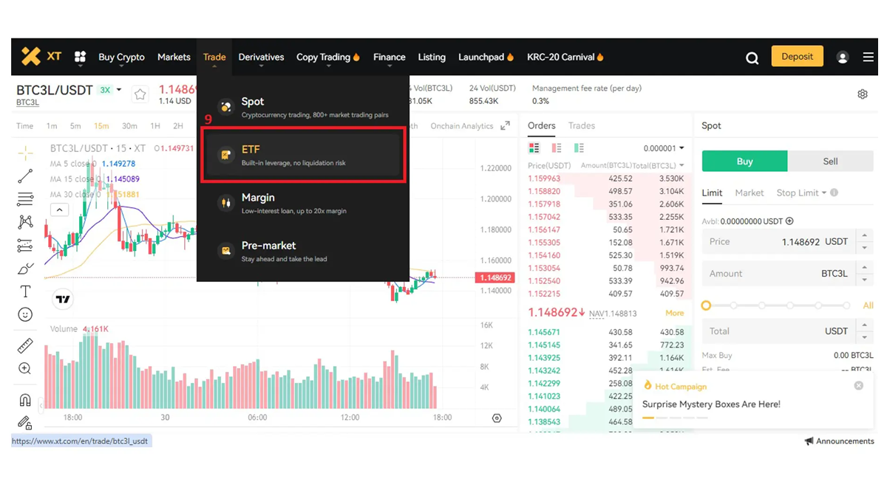Open the Onchain Analytics chart tab

(x=461, y=126)
